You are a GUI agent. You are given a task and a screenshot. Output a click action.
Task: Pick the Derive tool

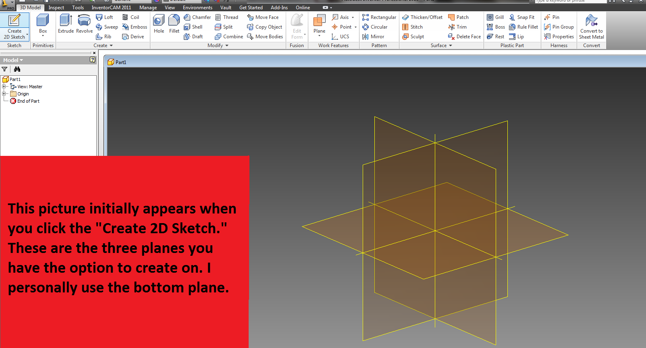(133, 37)
